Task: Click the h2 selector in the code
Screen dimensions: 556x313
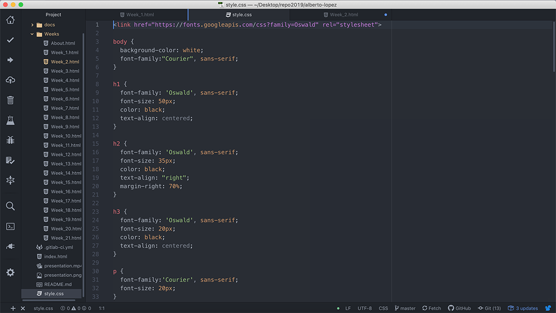Action: click(x=116, y=144)
